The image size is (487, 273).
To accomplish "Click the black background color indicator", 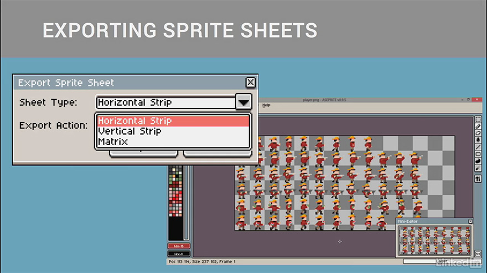I will [x=179, y=254].
